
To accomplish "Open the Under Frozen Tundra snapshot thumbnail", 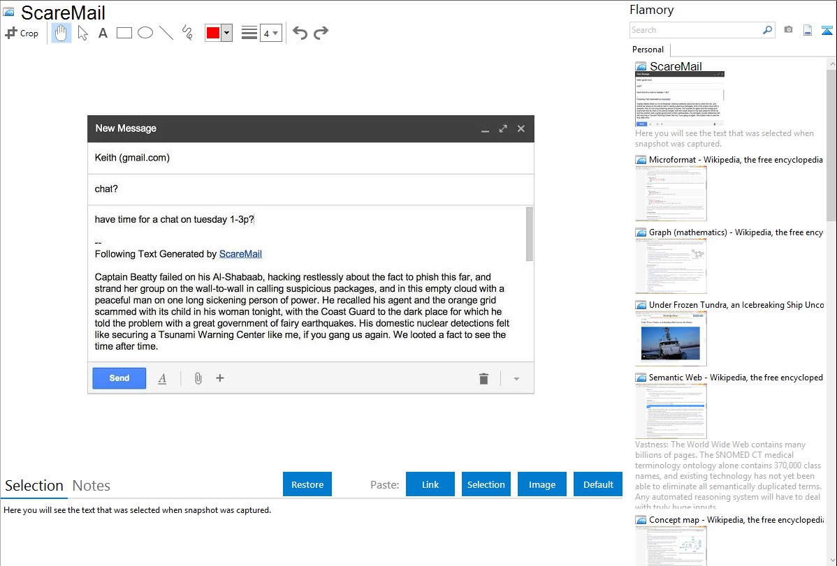I will pos(671,338).
